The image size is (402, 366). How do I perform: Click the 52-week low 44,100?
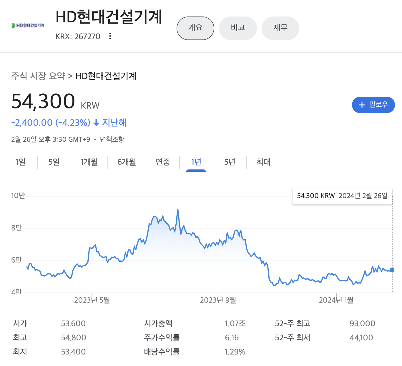coord(361,338)
